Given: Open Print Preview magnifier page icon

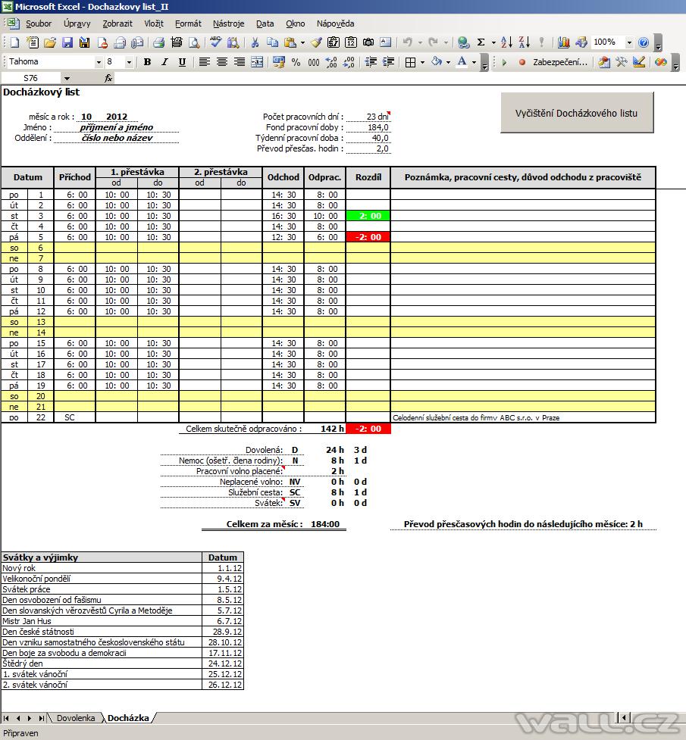Looking at the screenshot, I should [194, 42].
